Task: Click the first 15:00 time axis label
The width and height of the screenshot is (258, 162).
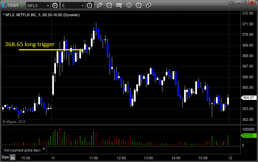Action: 26,158
